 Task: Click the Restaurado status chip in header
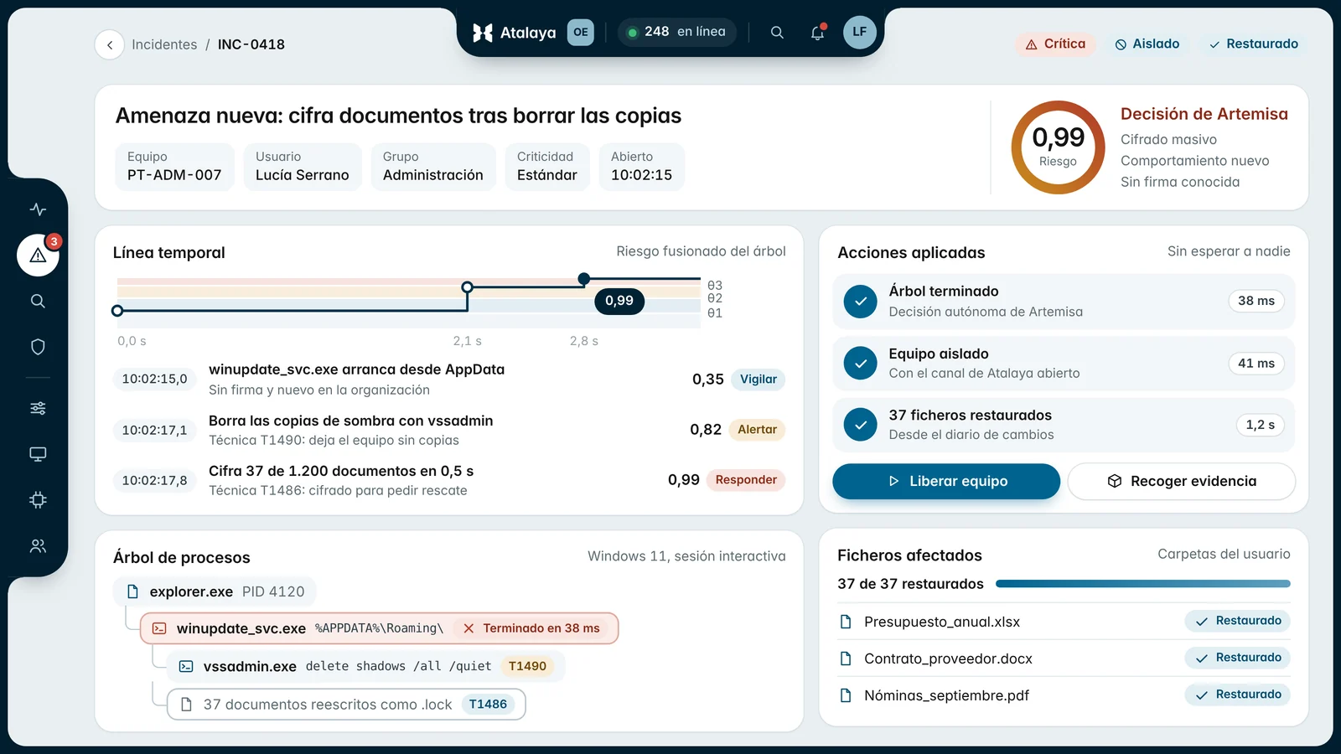coord(1253,44)
